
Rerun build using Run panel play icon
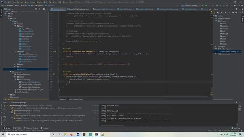point(5,106)
